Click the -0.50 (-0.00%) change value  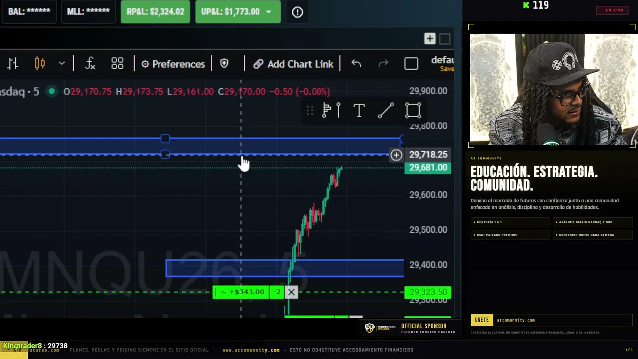coord(300,92)
